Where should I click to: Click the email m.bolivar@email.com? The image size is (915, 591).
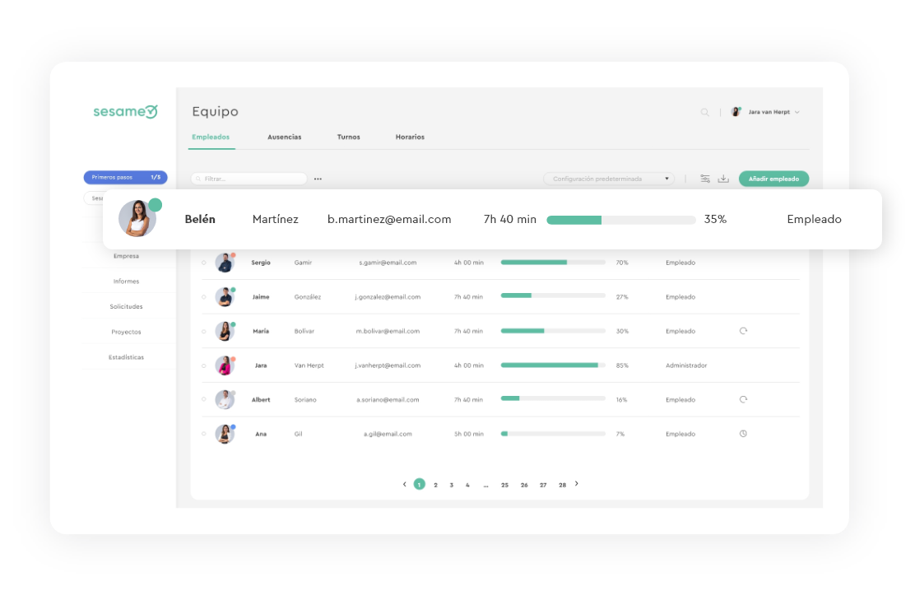tap(388, 331)
